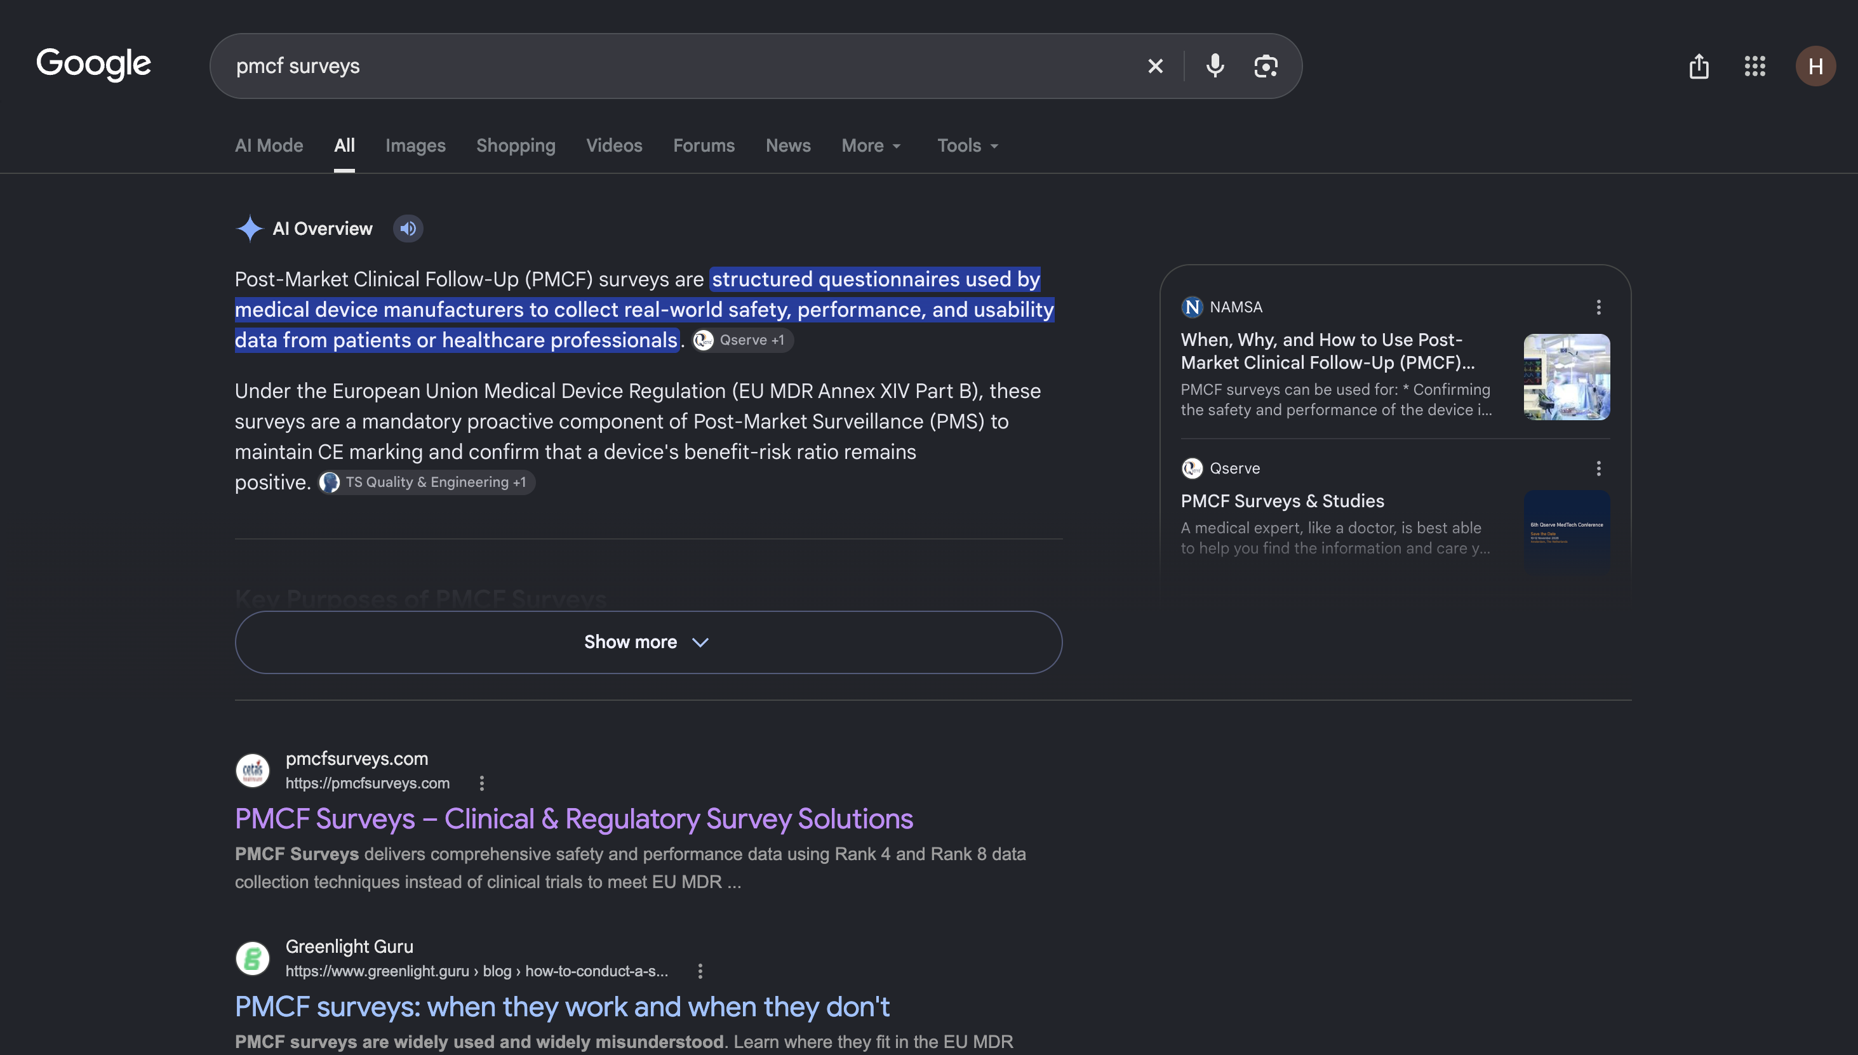Click the share icon in the header
This screenshot has width=1858, height=1055.
[x=1699, y=66]
